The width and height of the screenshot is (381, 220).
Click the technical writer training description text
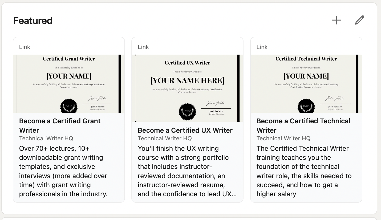click(304, 171)
